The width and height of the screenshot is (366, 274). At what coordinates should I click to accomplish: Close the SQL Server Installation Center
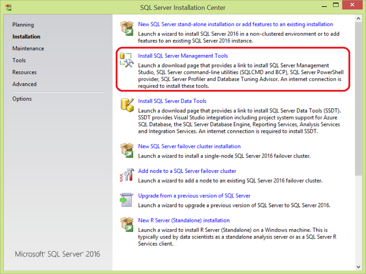coord(352,5)
